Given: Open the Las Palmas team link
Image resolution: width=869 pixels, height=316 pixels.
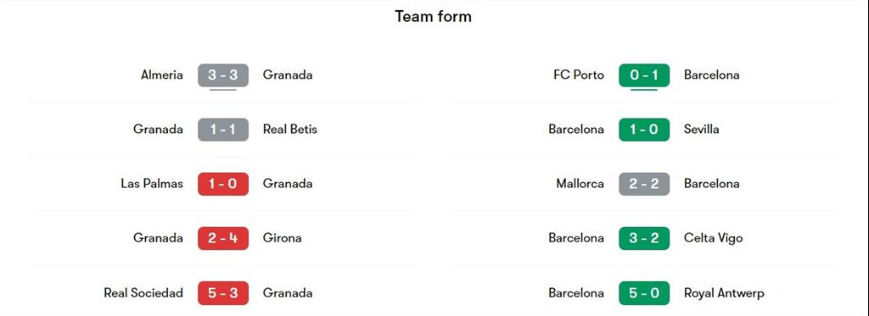Looking at the screenshot, I should click(x=152, y=183).
